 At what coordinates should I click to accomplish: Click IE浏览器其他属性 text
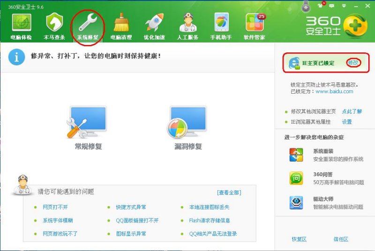(311, 122)
